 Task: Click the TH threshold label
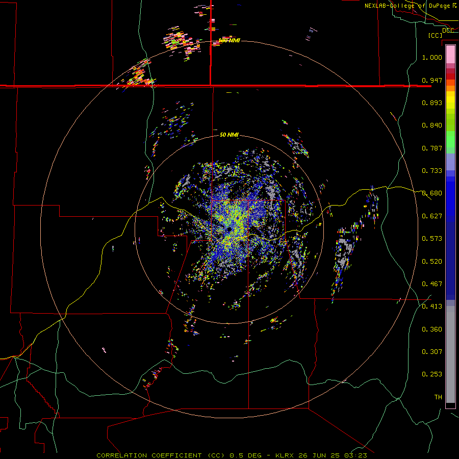(x=438, y=397)
